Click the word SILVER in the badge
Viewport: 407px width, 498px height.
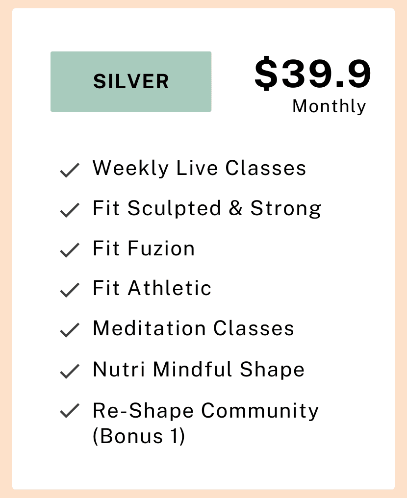click(x=131, y=81)
